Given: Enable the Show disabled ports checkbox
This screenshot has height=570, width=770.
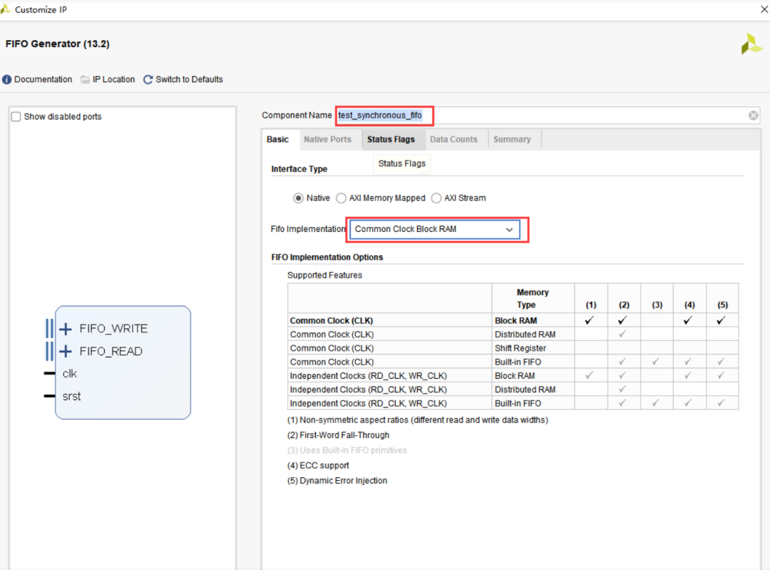Looking at the screenshot, I should click(16, 117).
